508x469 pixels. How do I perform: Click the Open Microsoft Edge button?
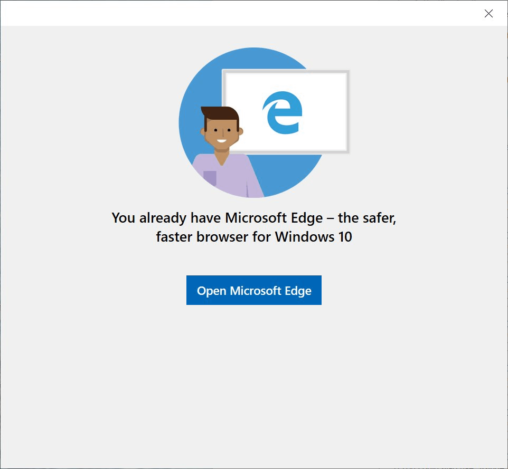[253, 290]
